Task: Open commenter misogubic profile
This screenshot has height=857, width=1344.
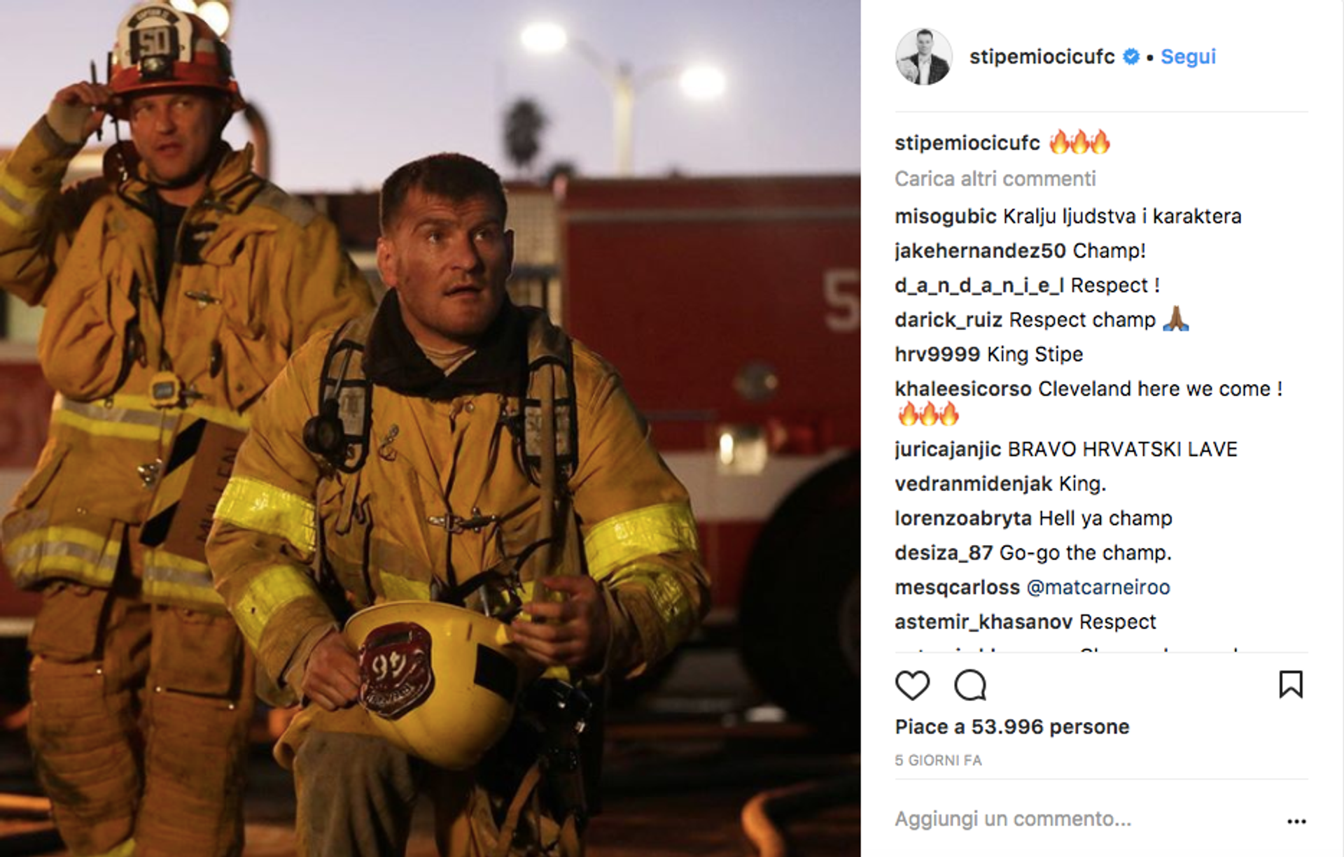Action: [945, 216]
